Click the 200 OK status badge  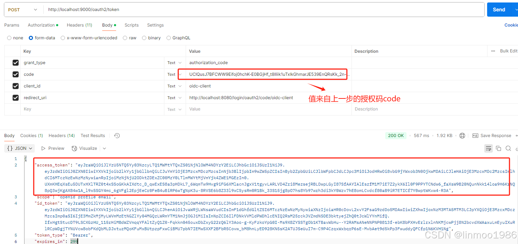[x=396, y=136]
